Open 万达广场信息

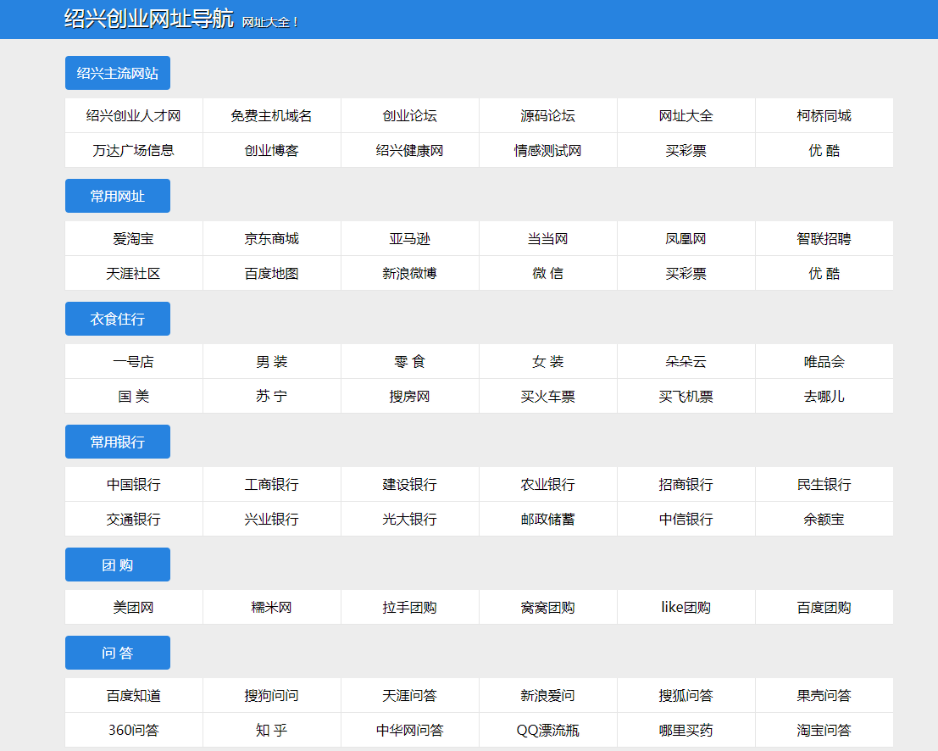point(133,150)
